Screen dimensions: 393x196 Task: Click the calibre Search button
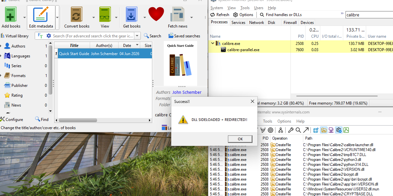pyautogui.click(x=152, y=36)
